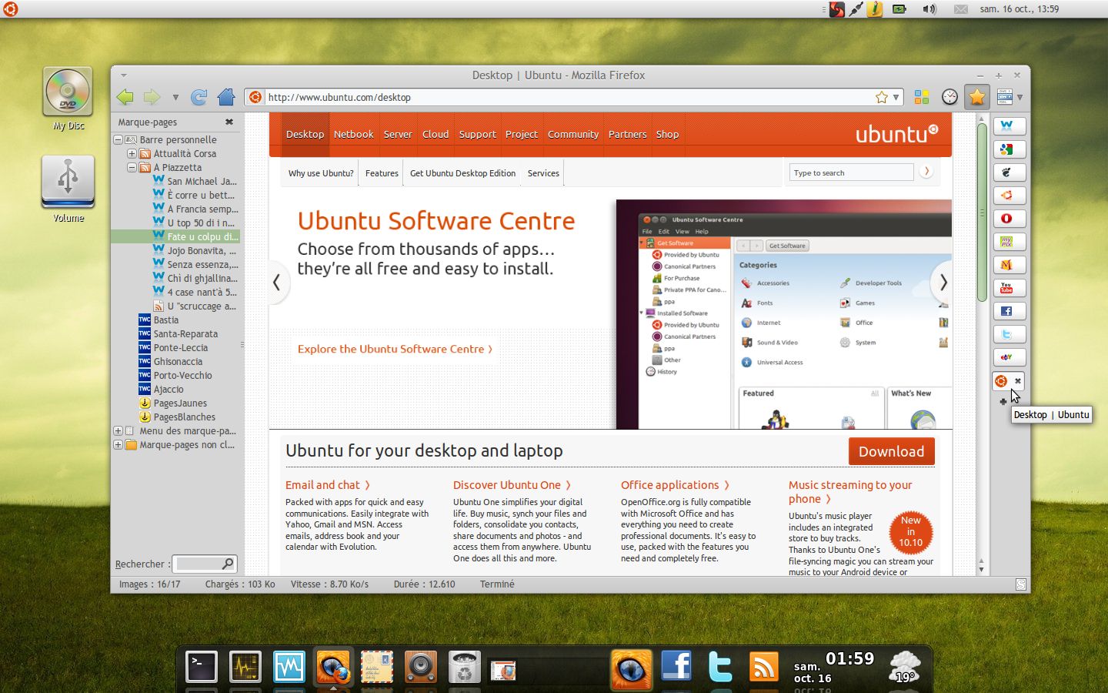Open the mail envelope indicator in top panel
The image size is (1108, 693).
coord(960,9)
